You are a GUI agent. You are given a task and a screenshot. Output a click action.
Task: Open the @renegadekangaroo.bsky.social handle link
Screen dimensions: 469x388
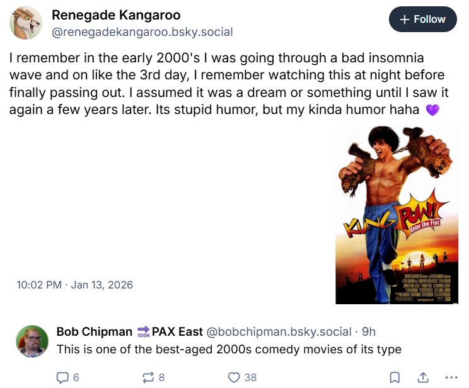(x=142, y=31)
